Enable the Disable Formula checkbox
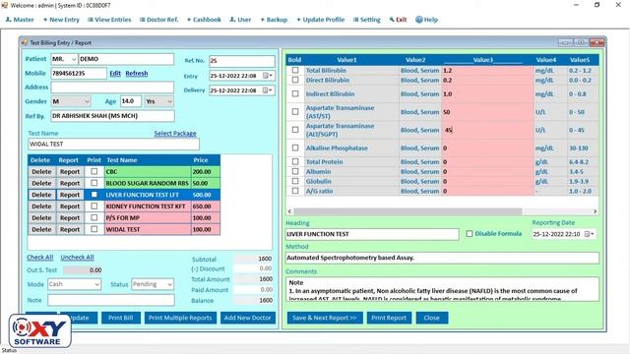Image resolution: width=630 pixels, height=354 pixels. [x=470, y=234]
